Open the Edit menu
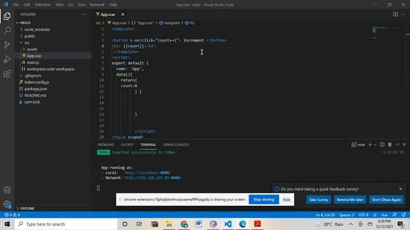This screenshot has height=230, width=410. [26, 4]
